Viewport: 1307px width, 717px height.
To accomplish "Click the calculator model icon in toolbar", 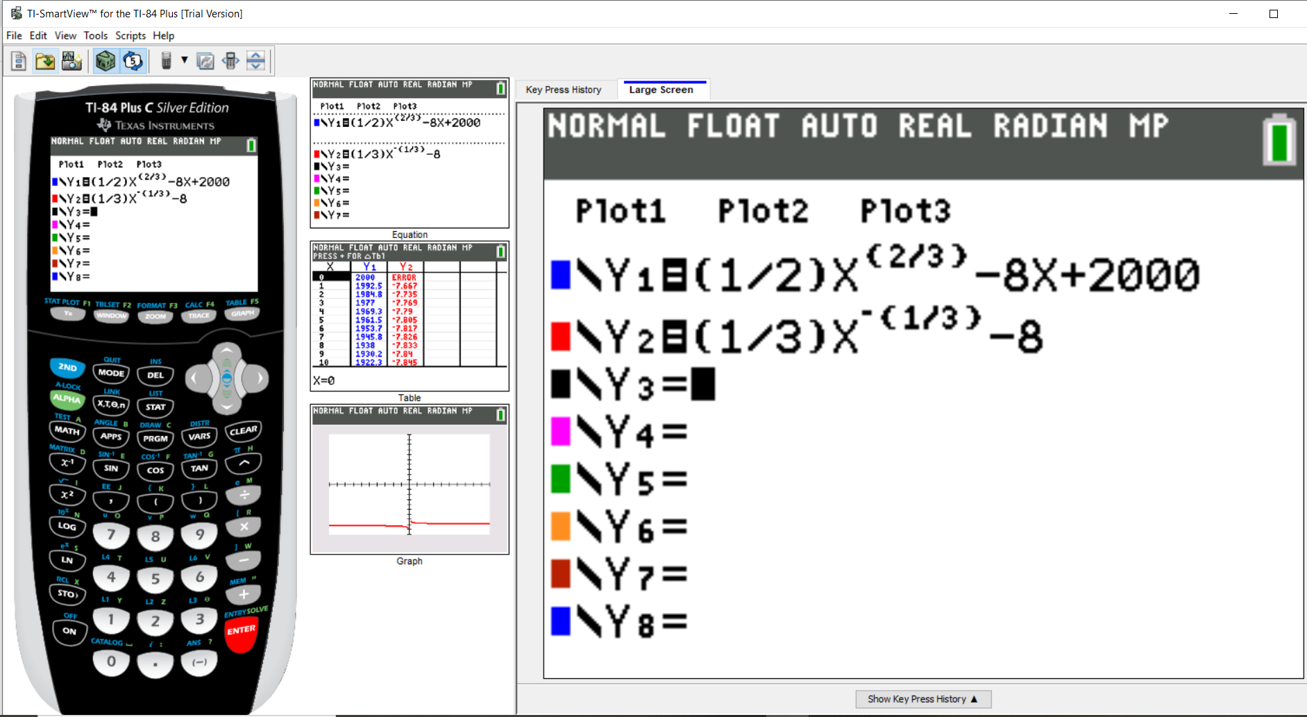I will click(x=166, y=62).
